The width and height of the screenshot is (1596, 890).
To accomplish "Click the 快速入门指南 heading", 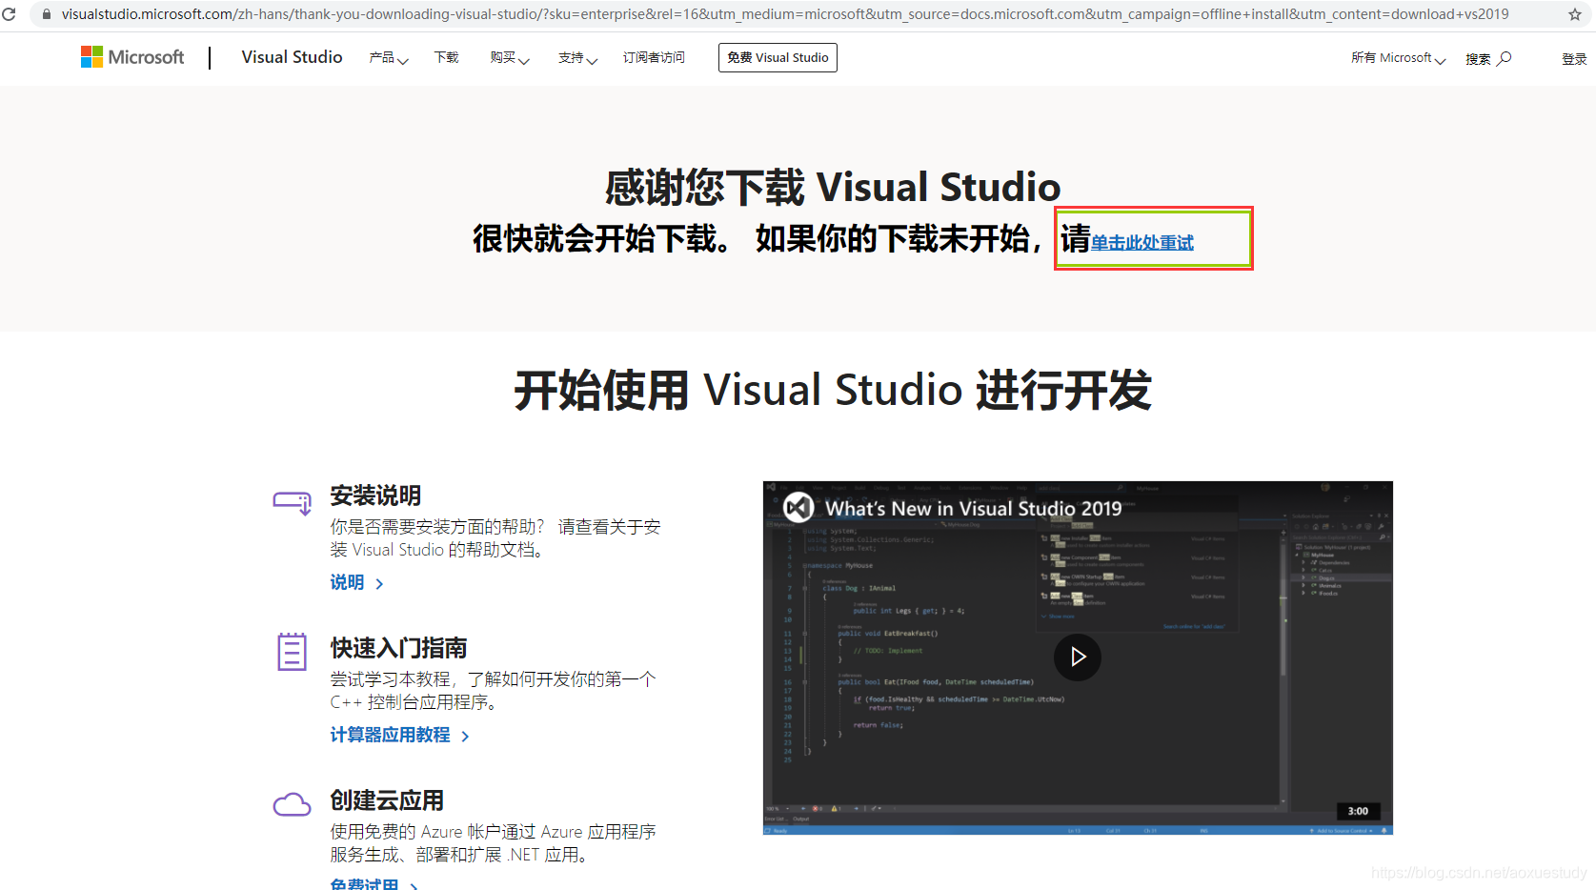I will pos(398,648).
